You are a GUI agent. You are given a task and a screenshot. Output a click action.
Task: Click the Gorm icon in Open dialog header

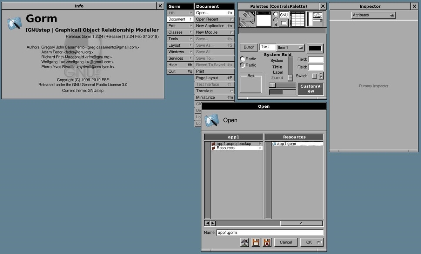click(x=212, y=120)
